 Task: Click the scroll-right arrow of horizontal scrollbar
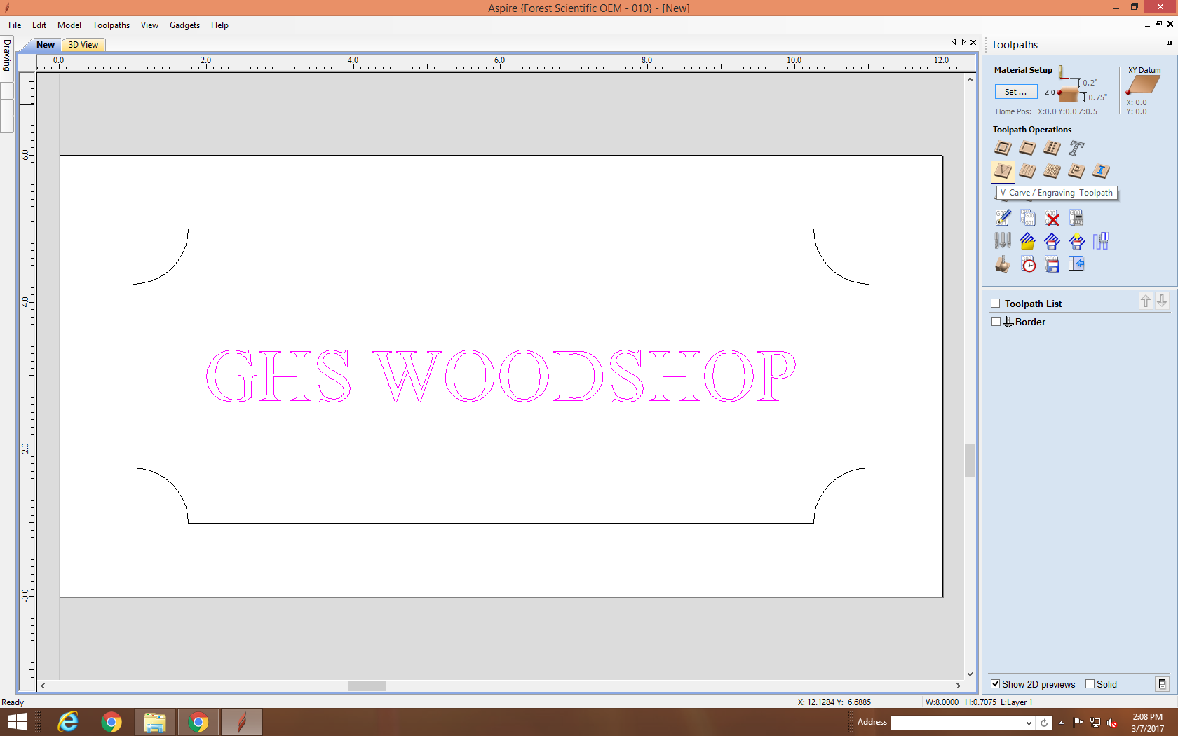point(958,686)
